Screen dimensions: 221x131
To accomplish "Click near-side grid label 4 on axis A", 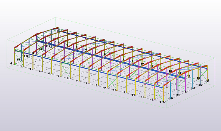I will click(x=40, y=71).
